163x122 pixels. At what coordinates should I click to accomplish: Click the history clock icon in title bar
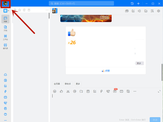(132, 4)
